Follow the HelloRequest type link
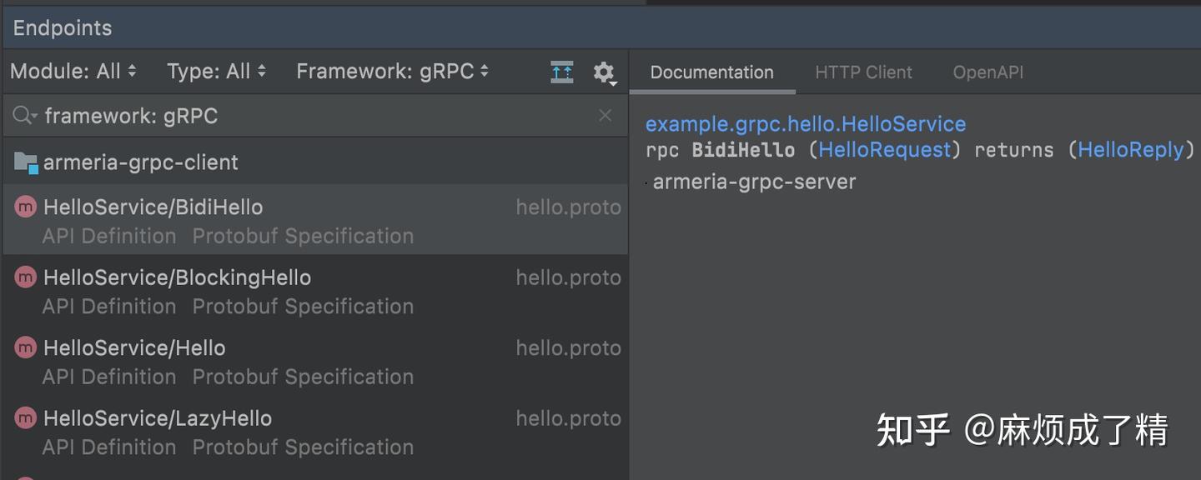Viewport: 1201px width, 480px height. point(885,150)
